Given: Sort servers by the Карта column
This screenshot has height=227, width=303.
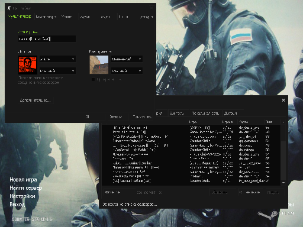Looking at the screenshot, I should coord(251,122).
